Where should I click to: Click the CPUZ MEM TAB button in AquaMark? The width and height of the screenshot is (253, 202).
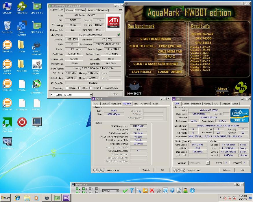click(x=170, y=51)
